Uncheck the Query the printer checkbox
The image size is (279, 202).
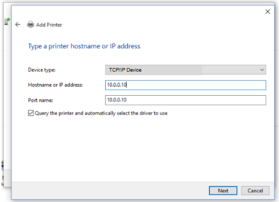tap(31, 113)
